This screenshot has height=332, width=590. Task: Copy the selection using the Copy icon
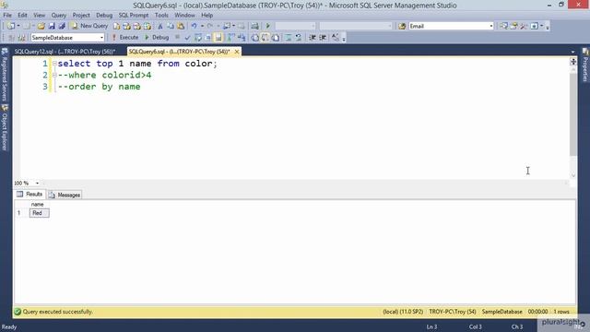(x=171, y=26)
